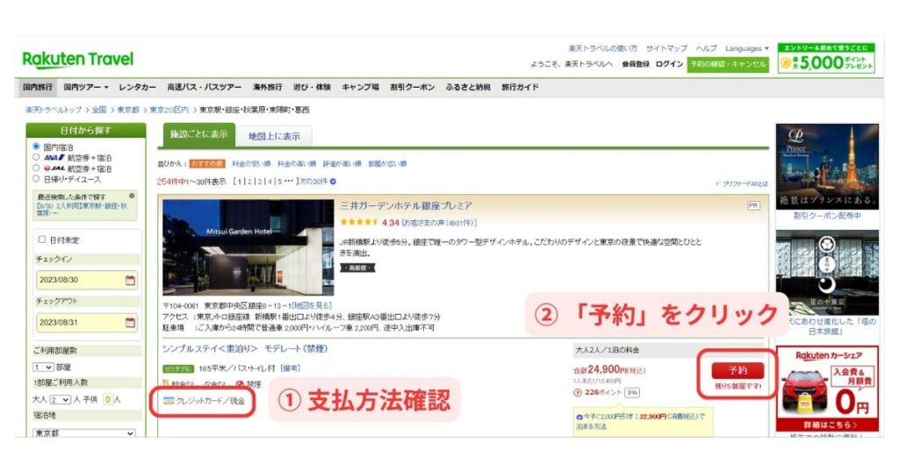Viewport: 899px width, 472px height.
Task: Click the 5,000 point present banner
Action: point(826,59)
